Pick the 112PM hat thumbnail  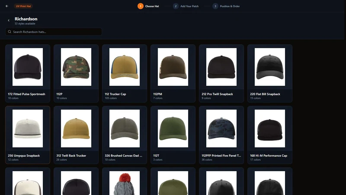tap(173, 67)
